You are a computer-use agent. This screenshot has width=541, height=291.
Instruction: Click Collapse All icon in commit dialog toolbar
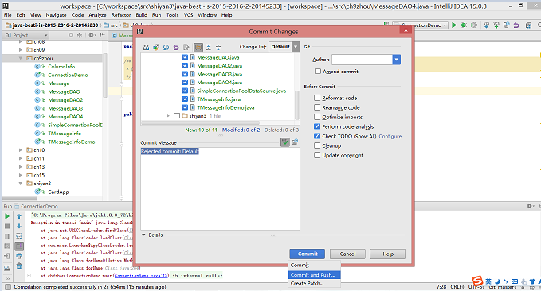click(218, 47)
